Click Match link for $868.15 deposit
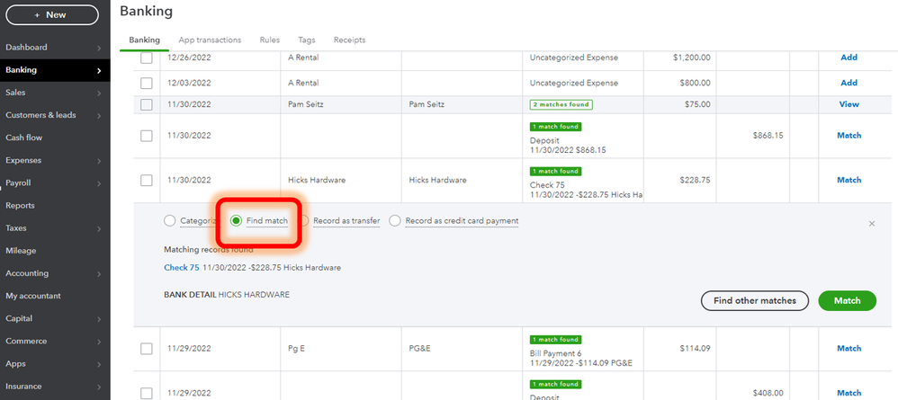898x400 pixels. [849, 136]
